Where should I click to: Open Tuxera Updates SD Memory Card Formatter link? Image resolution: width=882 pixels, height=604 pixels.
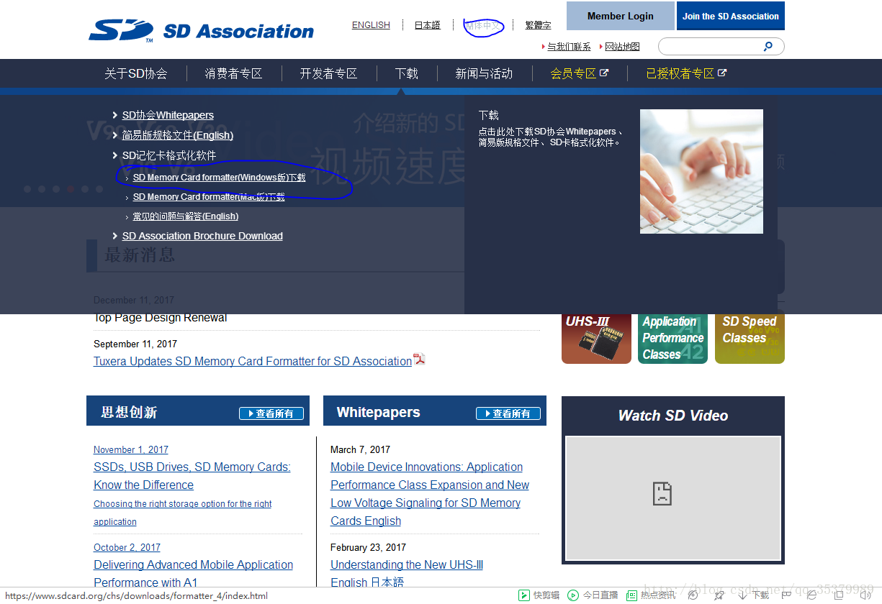[253, 361]
